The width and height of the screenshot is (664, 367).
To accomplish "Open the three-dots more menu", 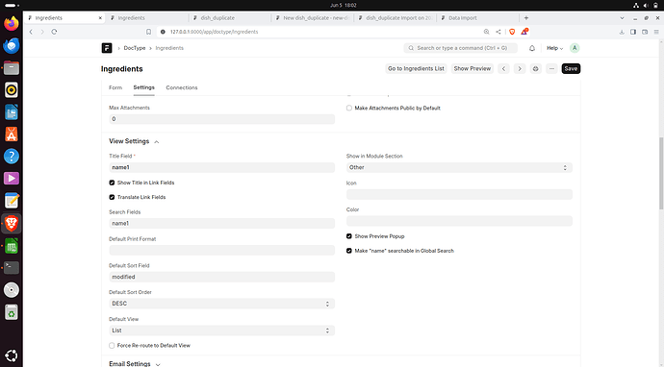I will 551,68.
